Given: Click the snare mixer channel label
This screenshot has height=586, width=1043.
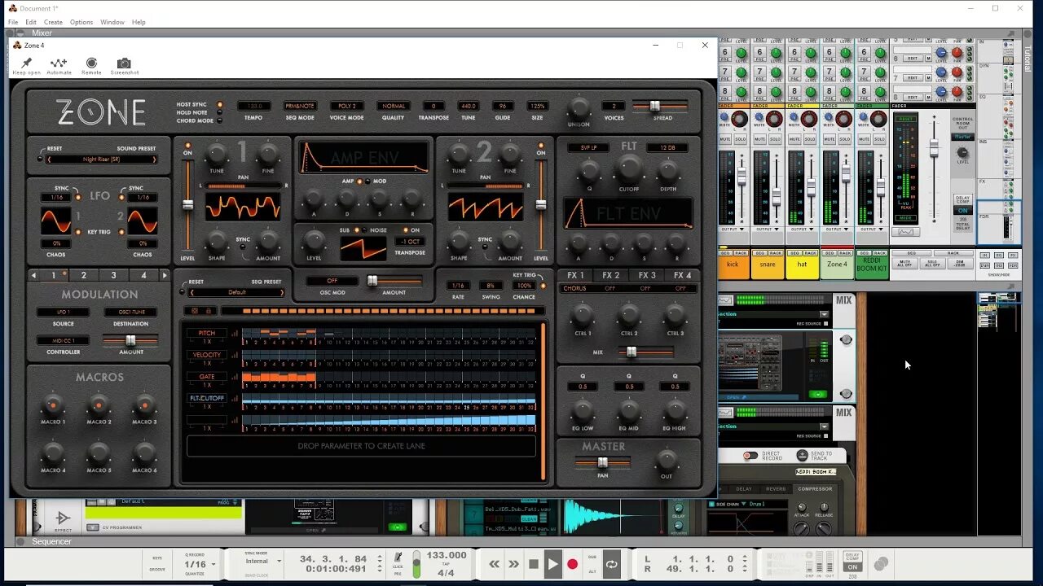Looking at the screenshot, I should 768,265.
